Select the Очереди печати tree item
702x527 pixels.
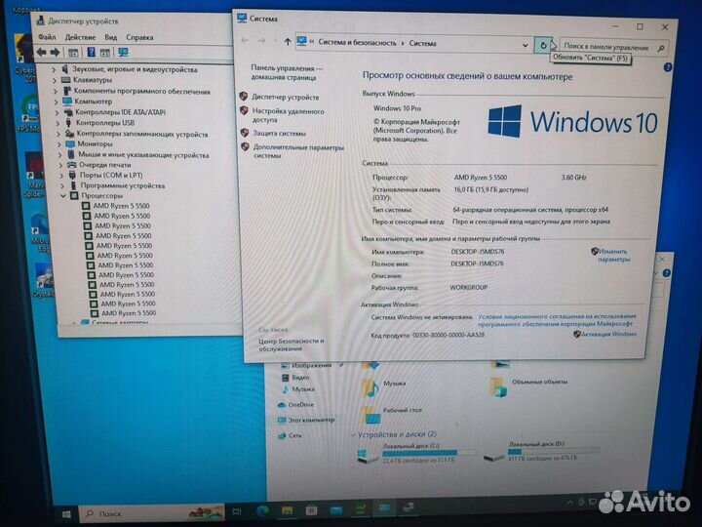[x=104, y=165]
